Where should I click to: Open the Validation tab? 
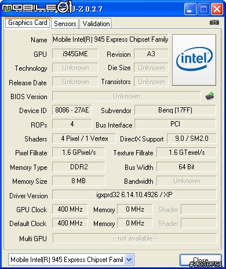[x=96, y=24]
